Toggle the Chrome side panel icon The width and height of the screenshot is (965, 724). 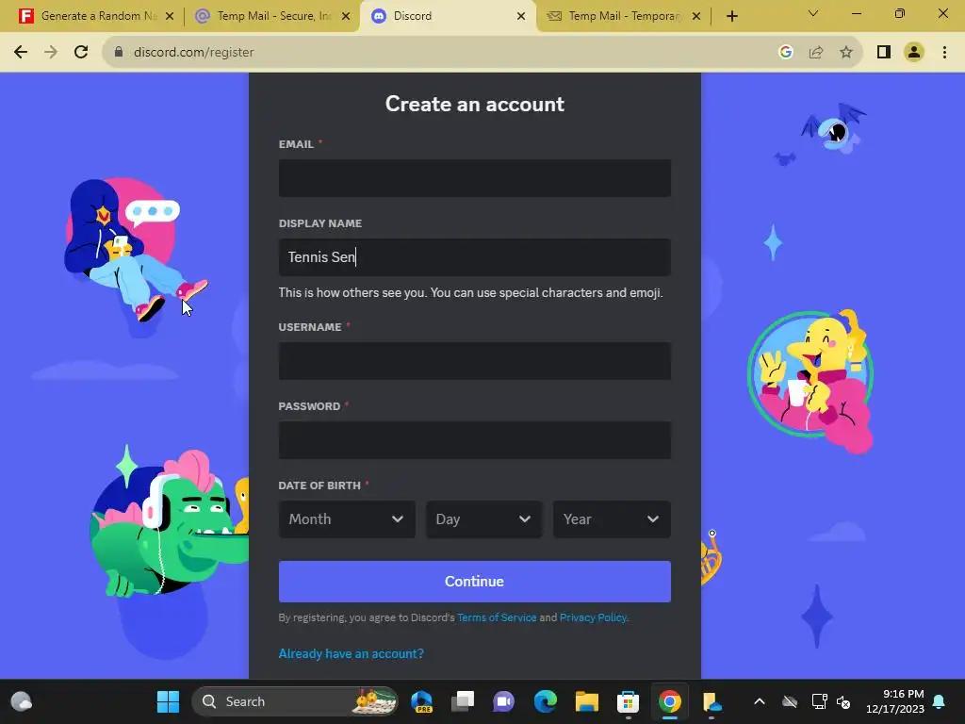[884, 53]
